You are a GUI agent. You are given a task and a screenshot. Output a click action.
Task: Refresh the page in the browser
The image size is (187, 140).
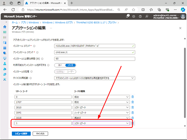pos(13,10)
